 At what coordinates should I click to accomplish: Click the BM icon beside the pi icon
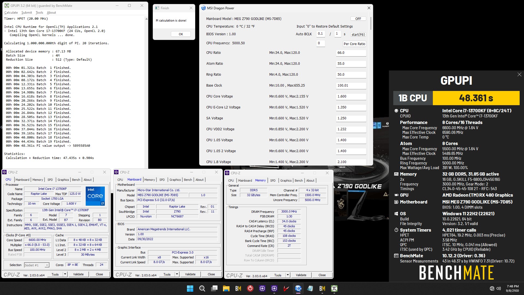click(322, 288)
